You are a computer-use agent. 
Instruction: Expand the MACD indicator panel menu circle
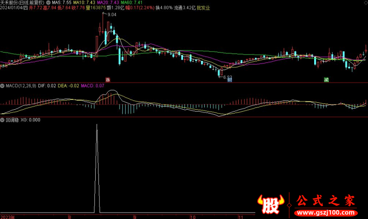[x=2, y=86]
